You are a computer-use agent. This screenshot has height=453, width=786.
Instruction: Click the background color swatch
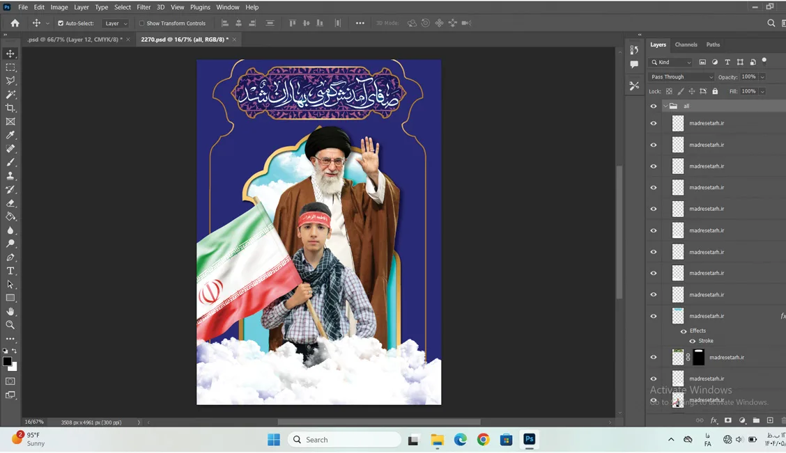point(13,368)
